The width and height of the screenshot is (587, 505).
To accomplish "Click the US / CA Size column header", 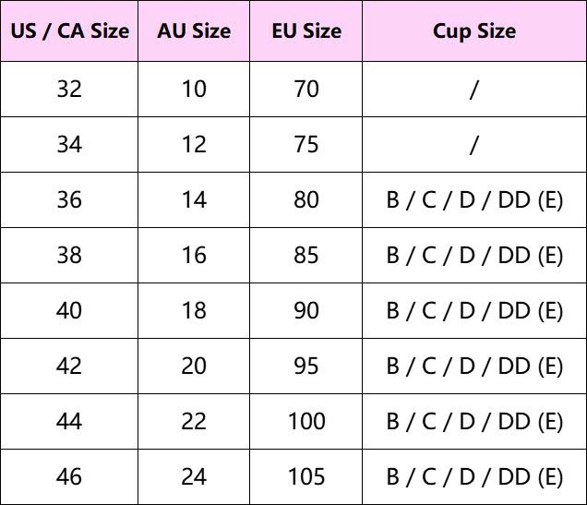I will pyautogui.click(x=69, y=31).
